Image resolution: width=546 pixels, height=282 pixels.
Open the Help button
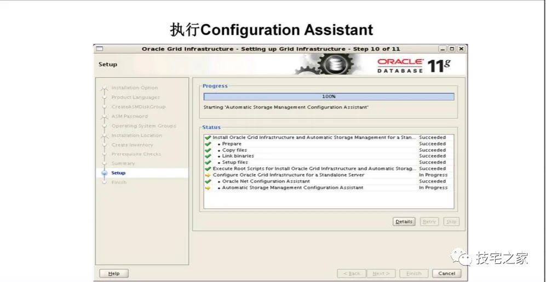[x=114, y=274]
